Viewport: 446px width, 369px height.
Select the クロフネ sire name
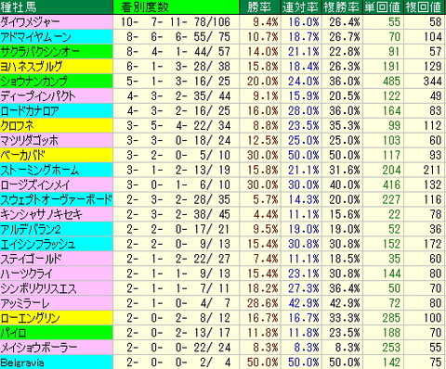point(18,126)
